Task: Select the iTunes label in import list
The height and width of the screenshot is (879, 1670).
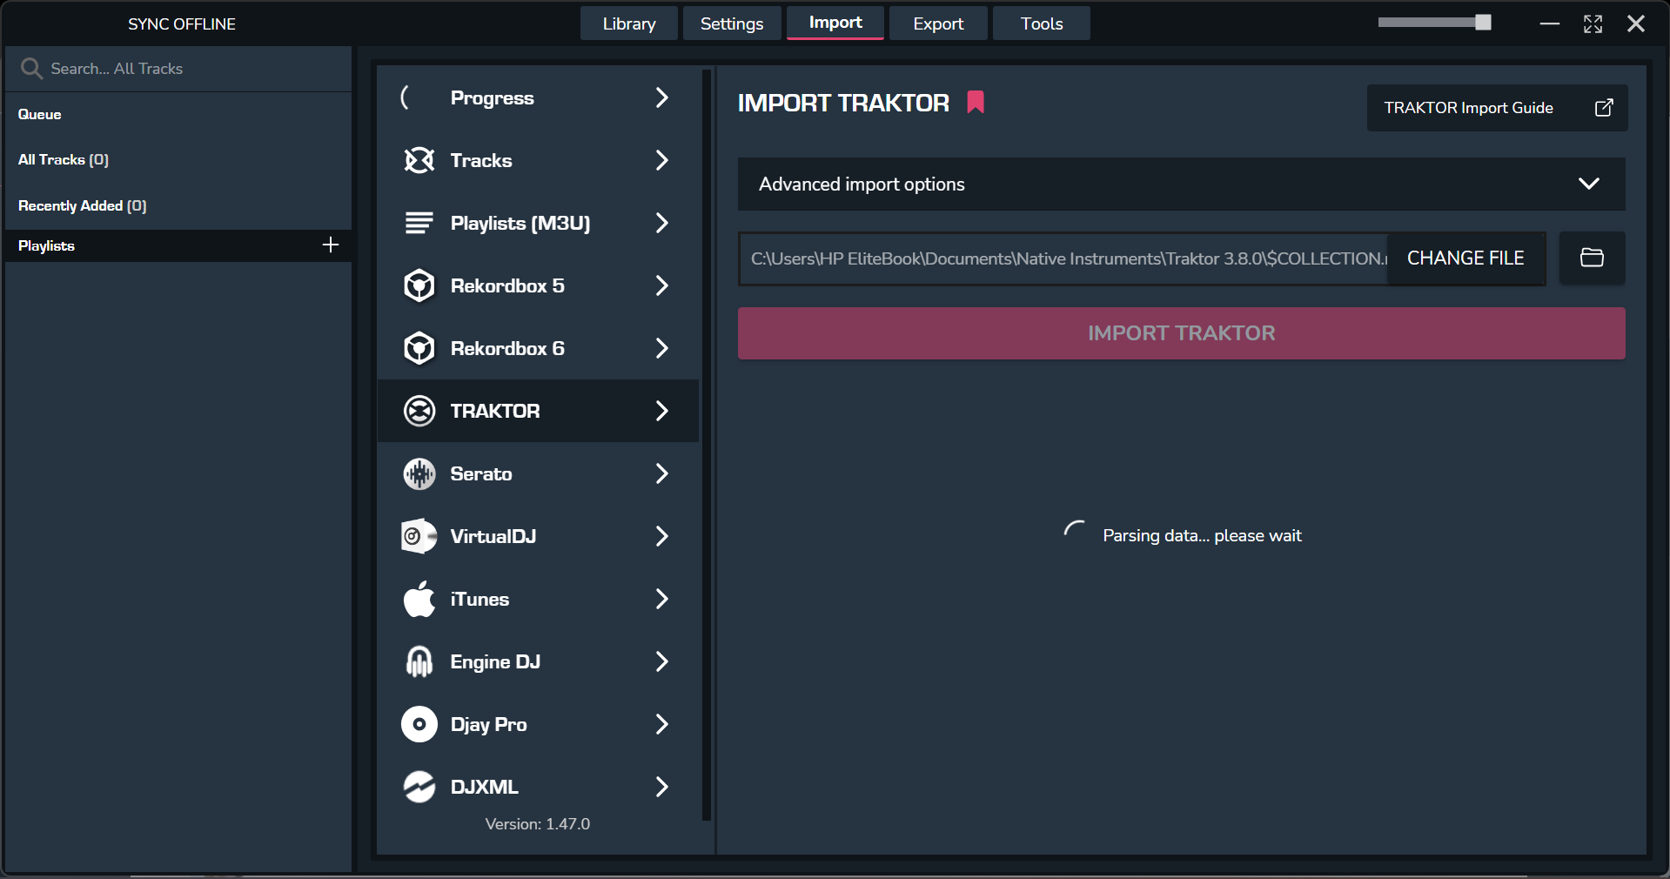Action: [480, 599]
